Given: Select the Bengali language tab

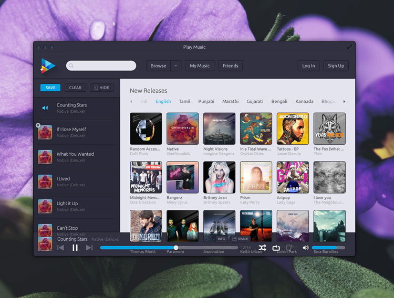Looking at the screenshot, I should (x=279, y=101).
